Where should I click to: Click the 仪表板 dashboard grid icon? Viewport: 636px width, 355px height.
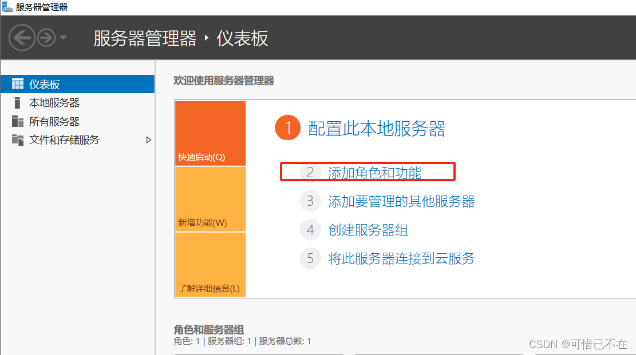tap(17, 84)
